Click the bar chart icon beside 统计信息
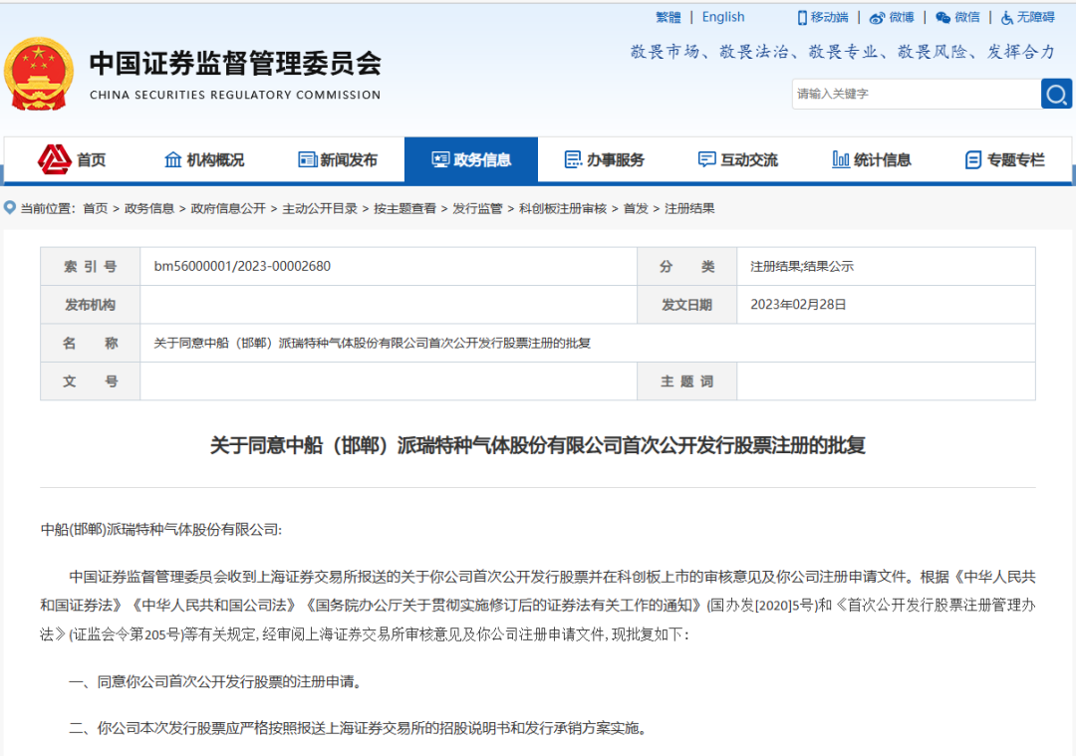The image size is (1076, 756). coord(841,159)
